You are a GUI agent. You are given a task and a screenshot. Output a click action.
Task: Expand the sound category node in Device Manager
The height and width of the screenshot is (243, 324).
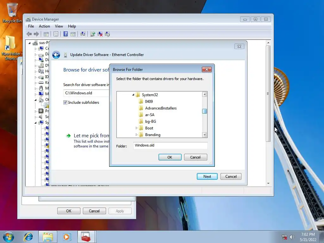pos(35,117)
